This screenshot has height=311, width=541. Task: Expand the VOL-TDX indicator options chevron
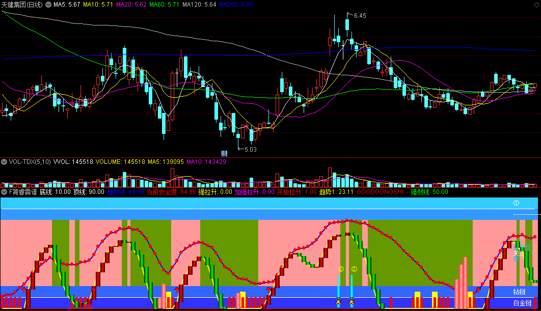pos(4,162)
